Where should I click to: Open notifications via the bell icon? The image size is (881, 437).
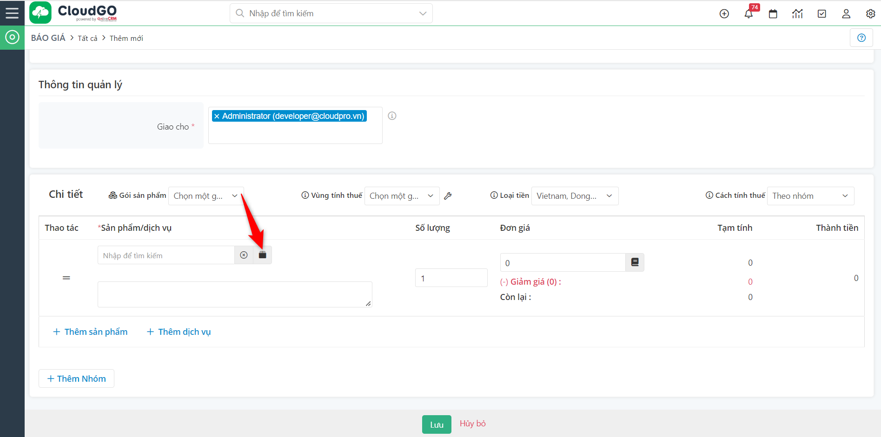748,13
